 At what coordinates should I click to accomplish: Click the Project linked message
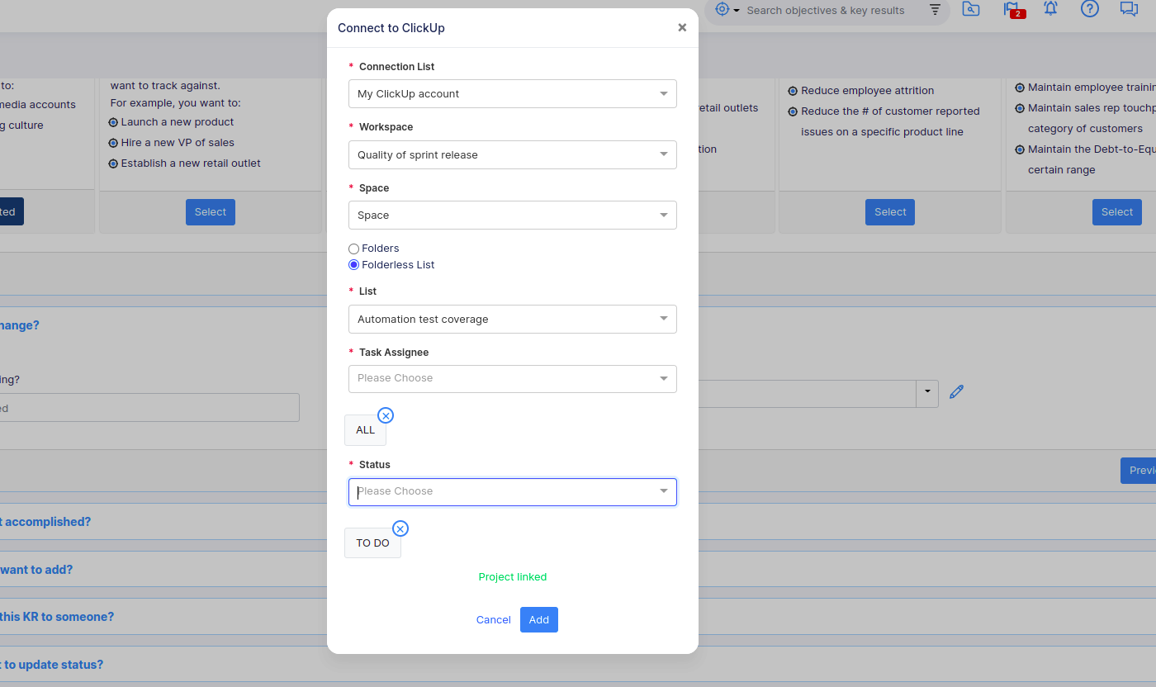click(x=513, y=576)
